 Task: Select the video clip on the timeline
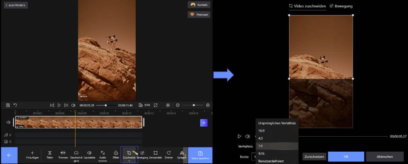coord(78,122)
